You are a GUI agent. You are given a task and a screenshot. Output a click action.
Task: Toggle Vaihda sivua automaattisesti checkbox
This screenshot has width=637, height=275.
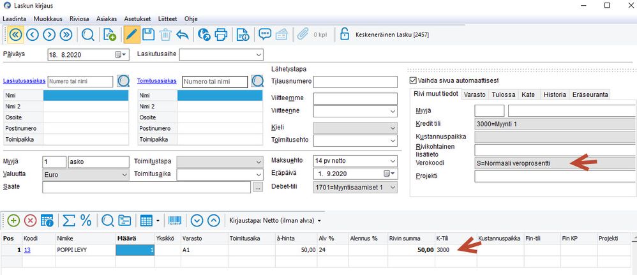coord(414,81)
